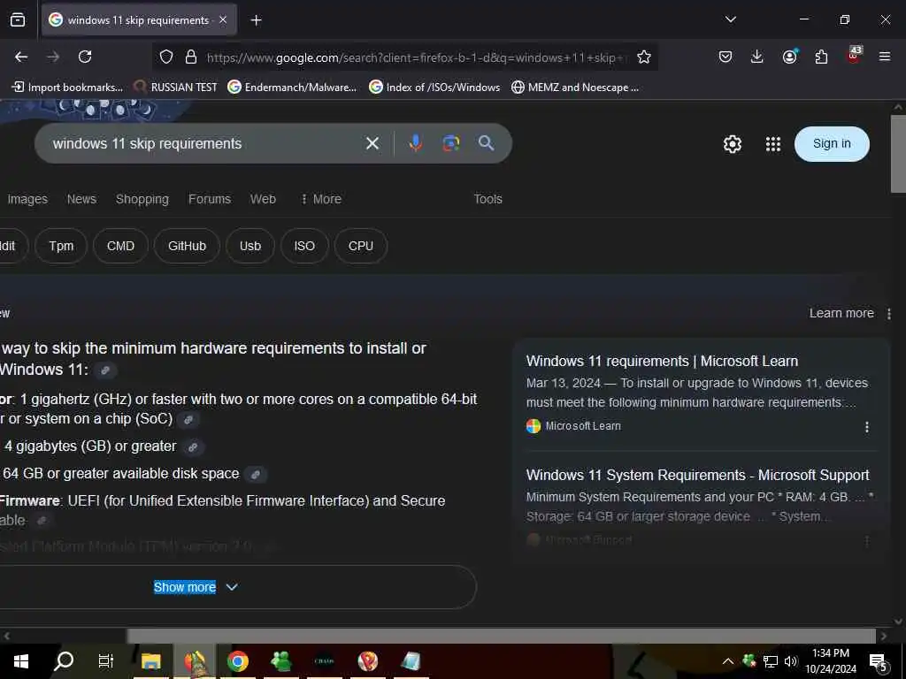The image size is (906, 679).
Task: Open Firefox application hamburger menu
Action: coord(884,57)
